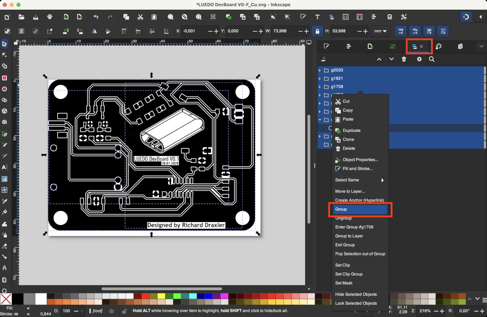Select the Dropper color picker tool
This screenshot has width=487, height=317.
(x=4, y=201)
